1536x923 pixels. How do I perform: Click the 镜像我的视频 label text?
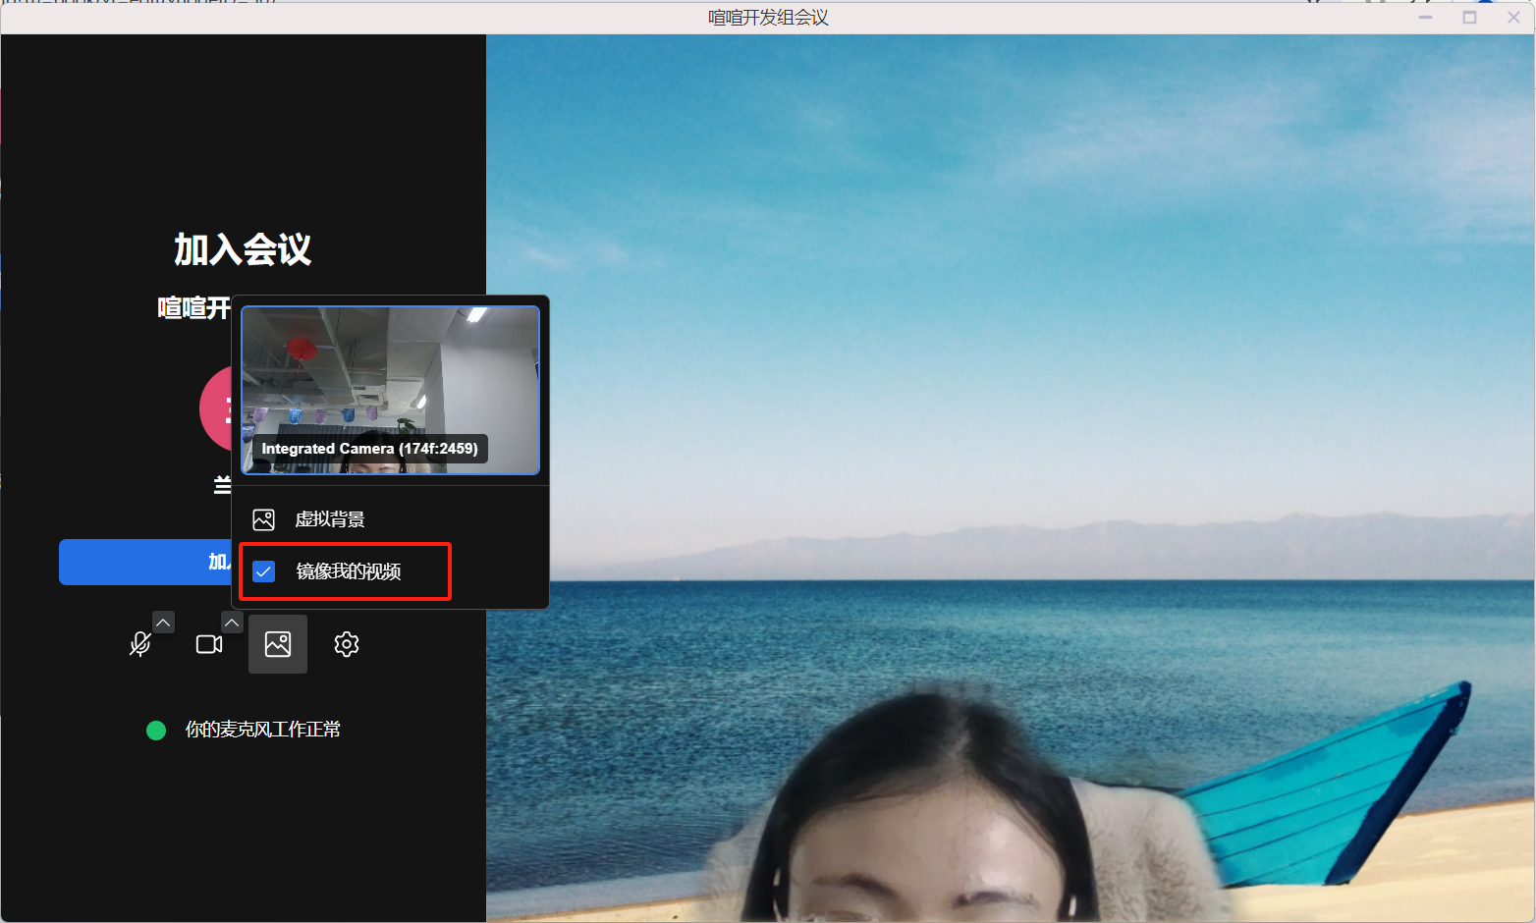349,571
